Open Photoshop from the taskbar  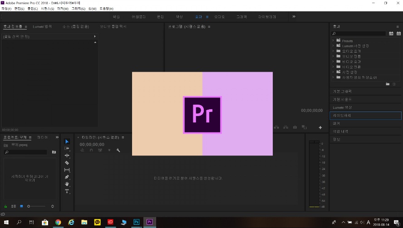tap(137, 222)
